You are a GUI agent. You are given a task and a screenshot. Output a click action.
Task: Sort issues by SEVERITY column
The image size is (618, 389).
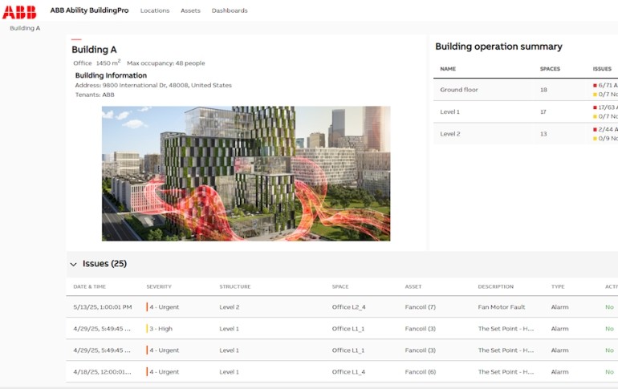pyautogui.click(x=159, y=286)
